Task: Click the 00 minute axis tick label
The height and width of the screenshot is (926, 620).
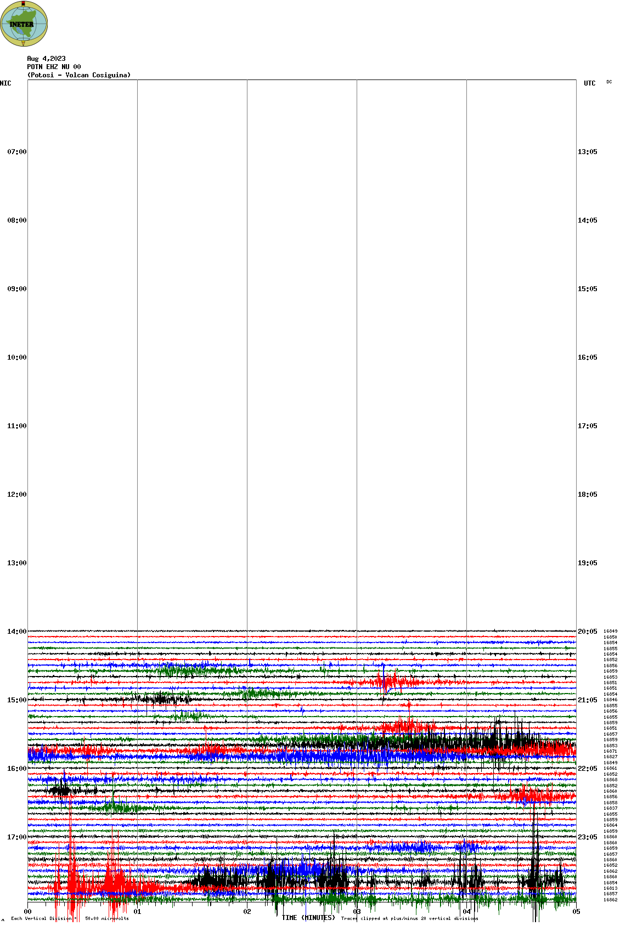Action: 28,912
